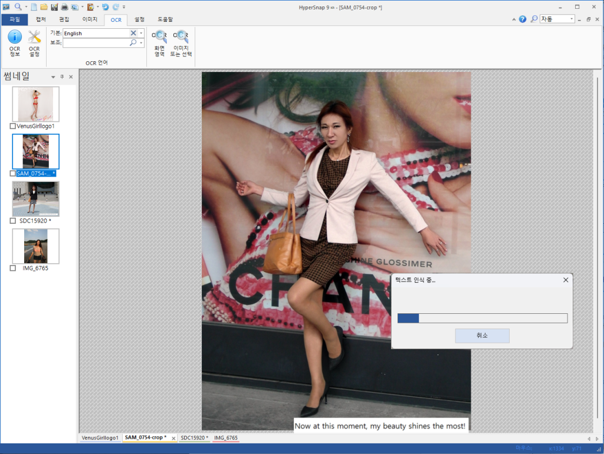The width and height of the screenshot is (604, 454).
Task: Open the 도움말 ribbon tab
Action: [x=165, y=19]
